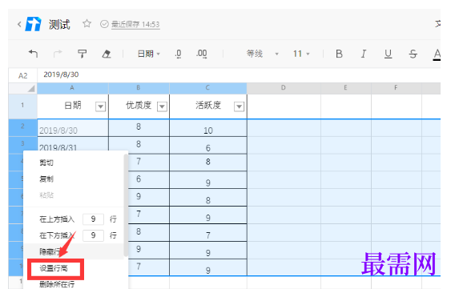Open the 日期 number format dropdown
Screen dimensions: 451x289
149,54
